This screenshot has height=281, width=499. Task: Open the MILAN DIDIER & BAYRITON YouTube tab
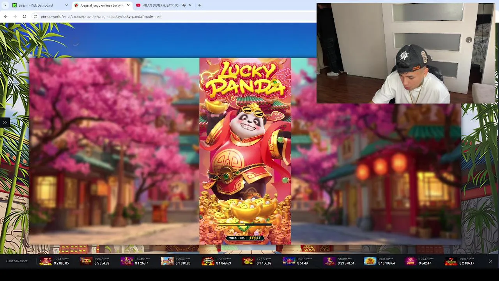pos(161,5)
